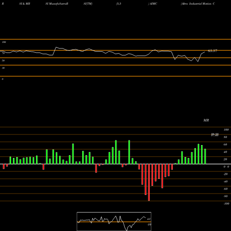This screenshot has height=231, width=231.
Task: Click the 50 level label on RSI panel
Action: pyautogui.click(x=3, y=61)
